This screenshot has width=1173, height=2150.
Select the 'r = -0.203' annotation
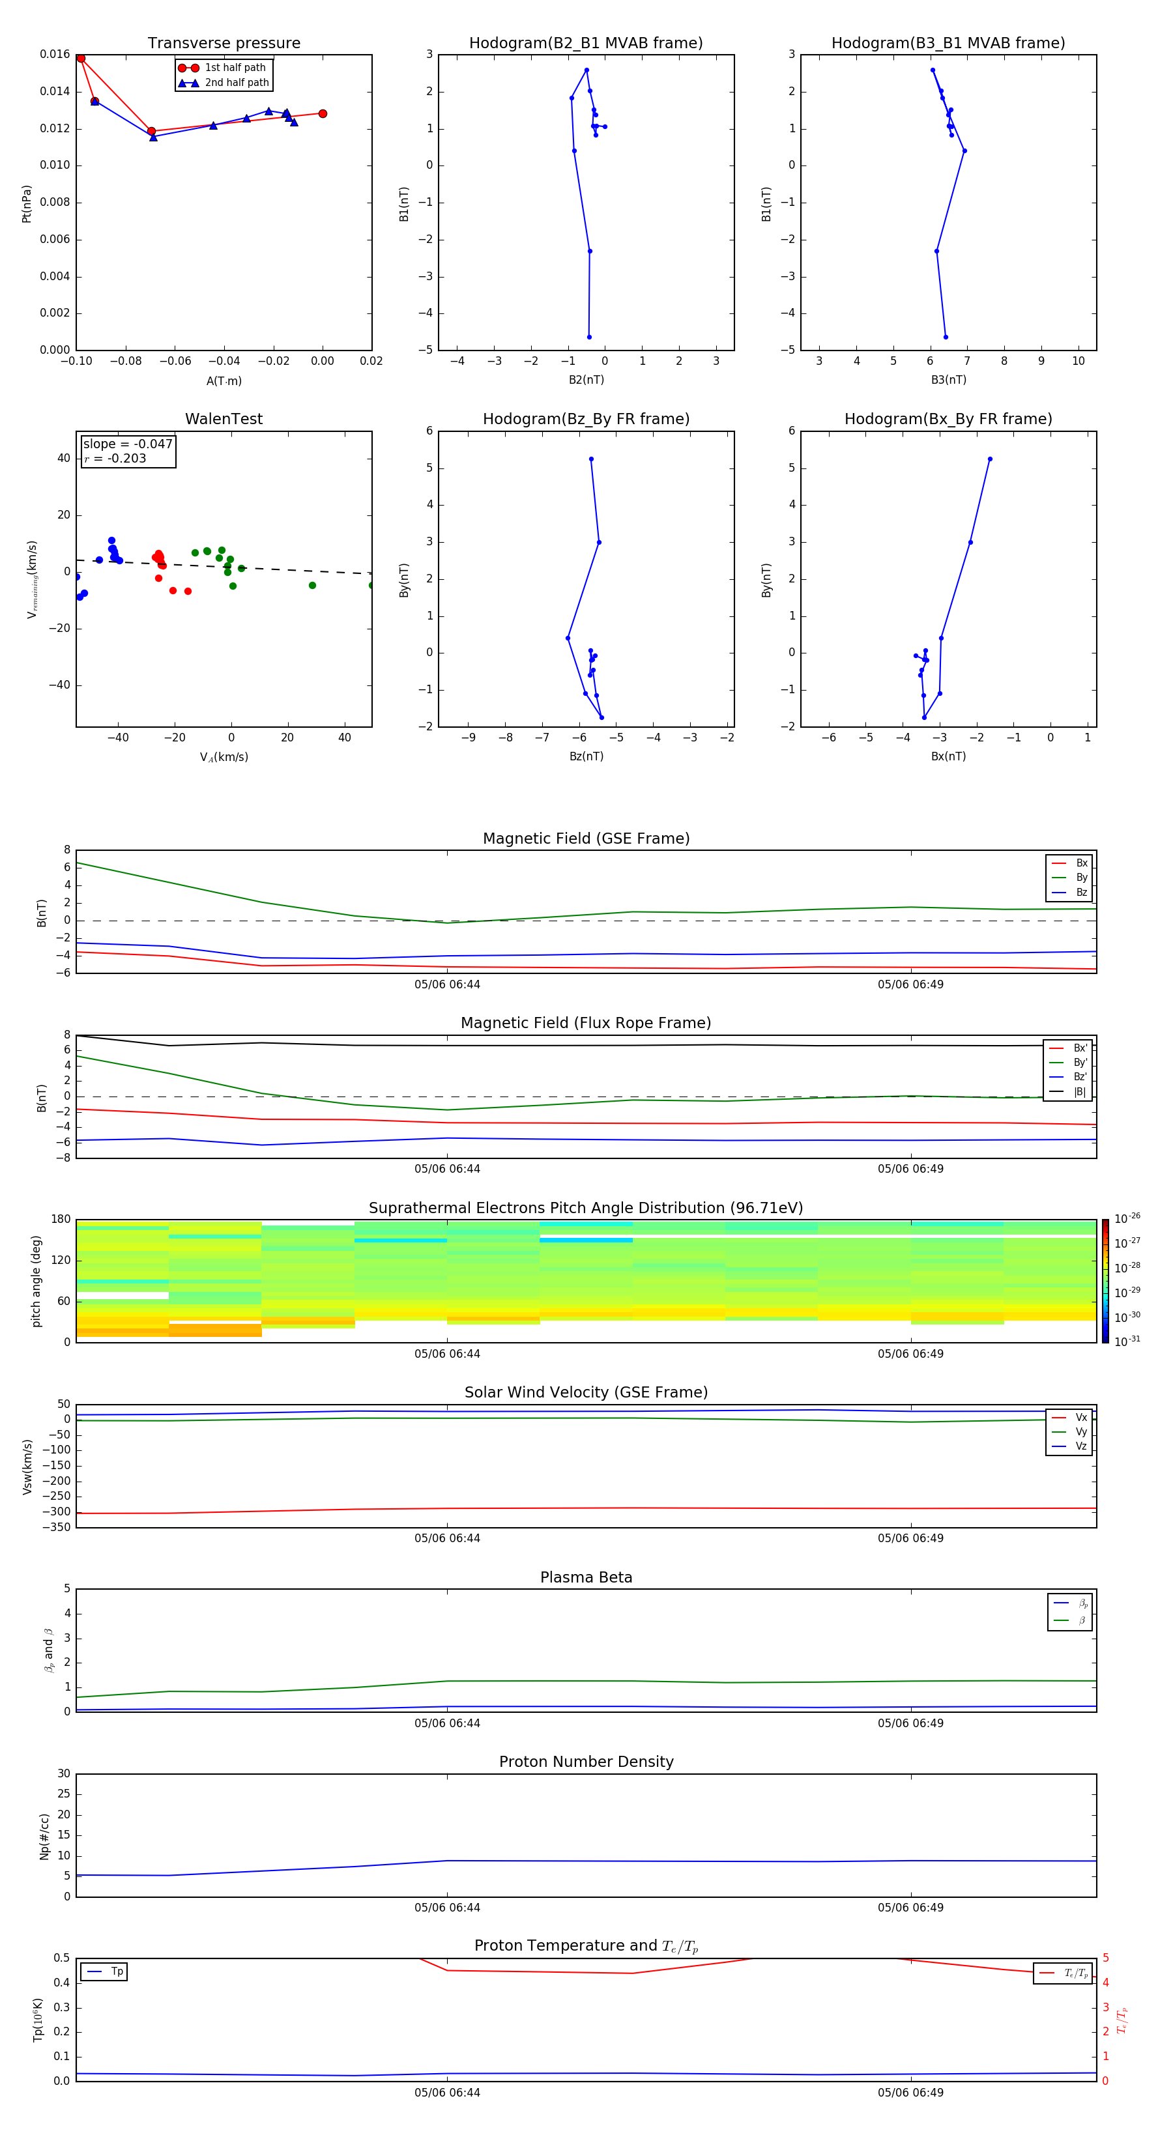(x=115, y=458)
